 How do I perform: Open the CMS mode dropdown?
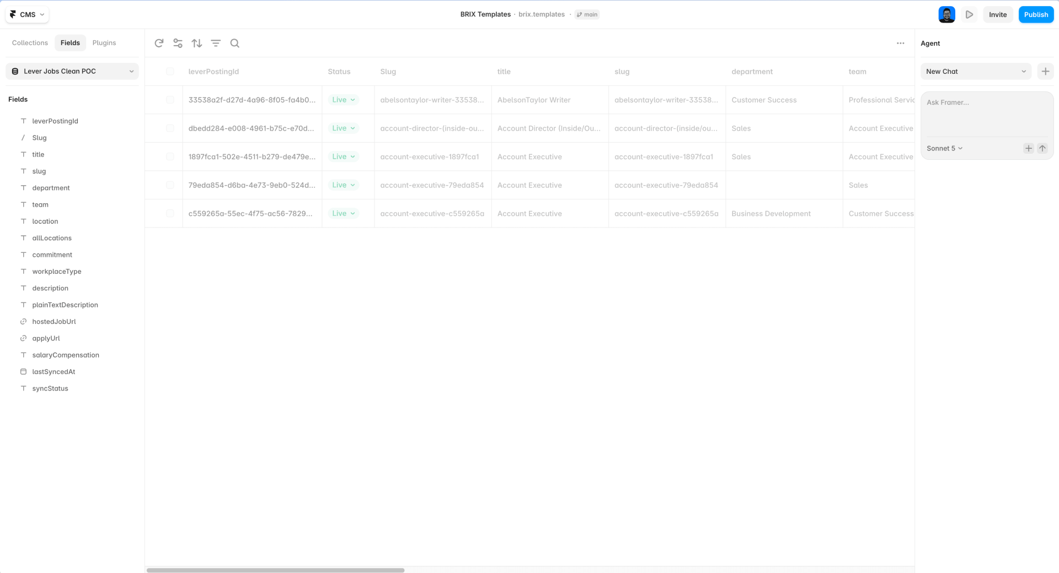pos(27,15)
